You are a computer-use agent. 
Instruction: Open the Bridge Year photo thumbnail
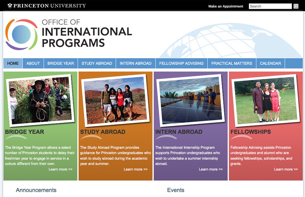click(x=40, y=100)
